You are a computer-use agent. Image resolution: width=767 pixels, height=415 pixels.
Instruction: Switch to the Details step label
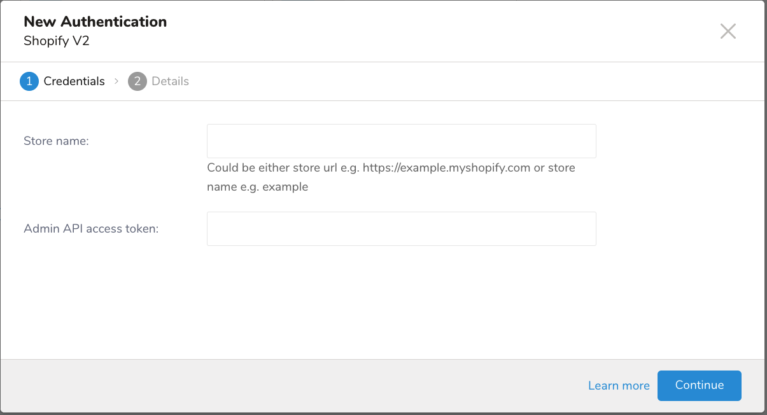(170, 81)
